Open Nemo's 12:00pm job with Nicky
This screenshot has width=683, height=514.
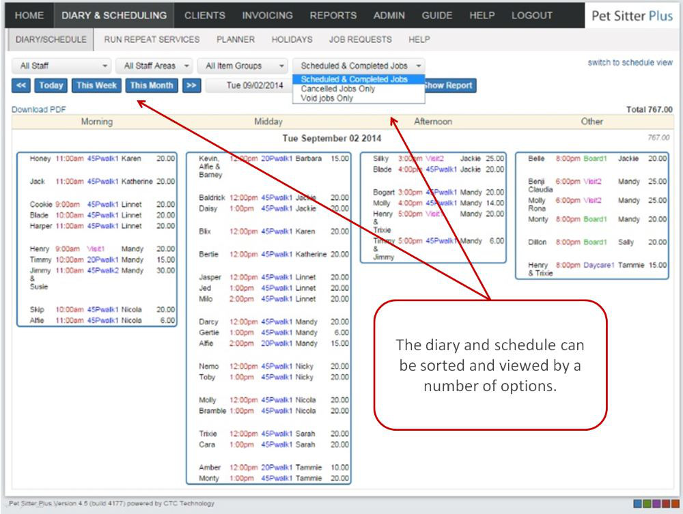[x=274, y=367]
